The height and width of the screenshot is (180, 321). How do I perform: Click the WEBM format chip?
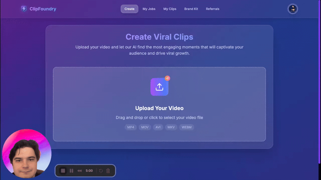click(187, 127)
